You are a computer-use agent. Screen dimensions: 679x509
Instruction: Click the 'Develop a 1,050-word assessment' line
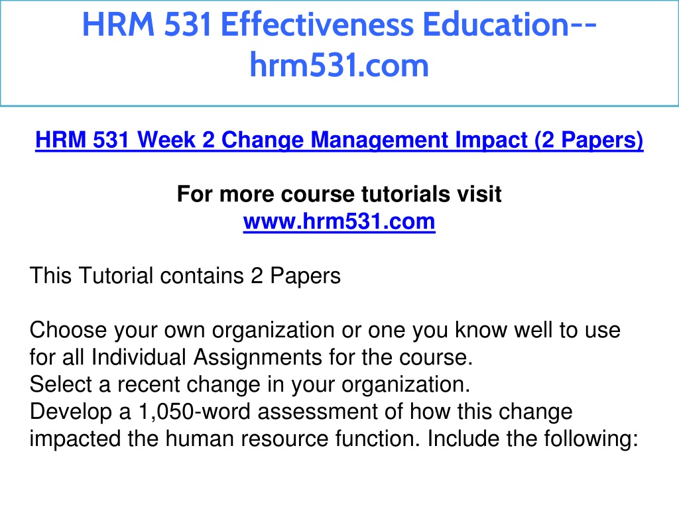click(301, 412)
